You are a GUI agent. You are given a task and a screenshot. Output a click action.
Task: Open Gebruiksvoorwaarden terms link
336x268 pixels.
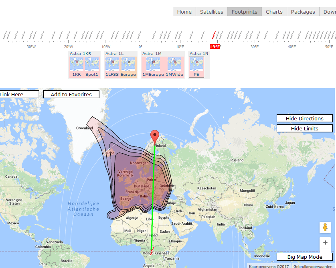(313, 266)
